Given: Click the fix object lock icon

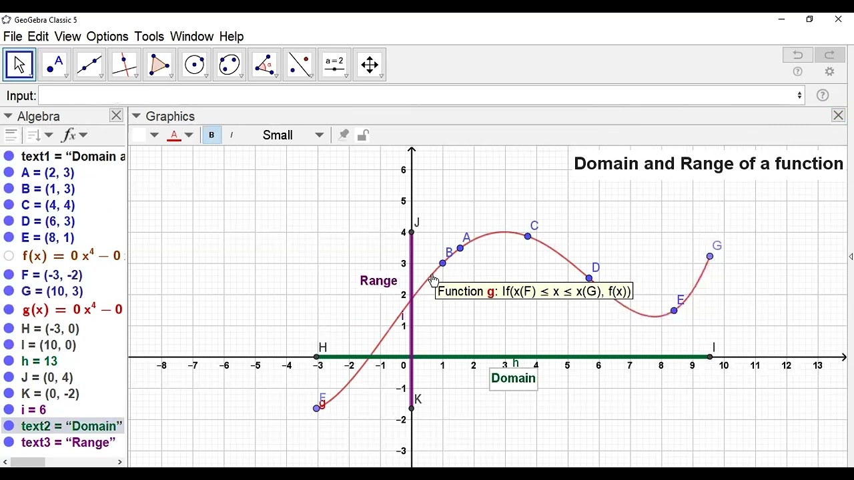Looking at the screenshot, I should (x=363, y=135).
